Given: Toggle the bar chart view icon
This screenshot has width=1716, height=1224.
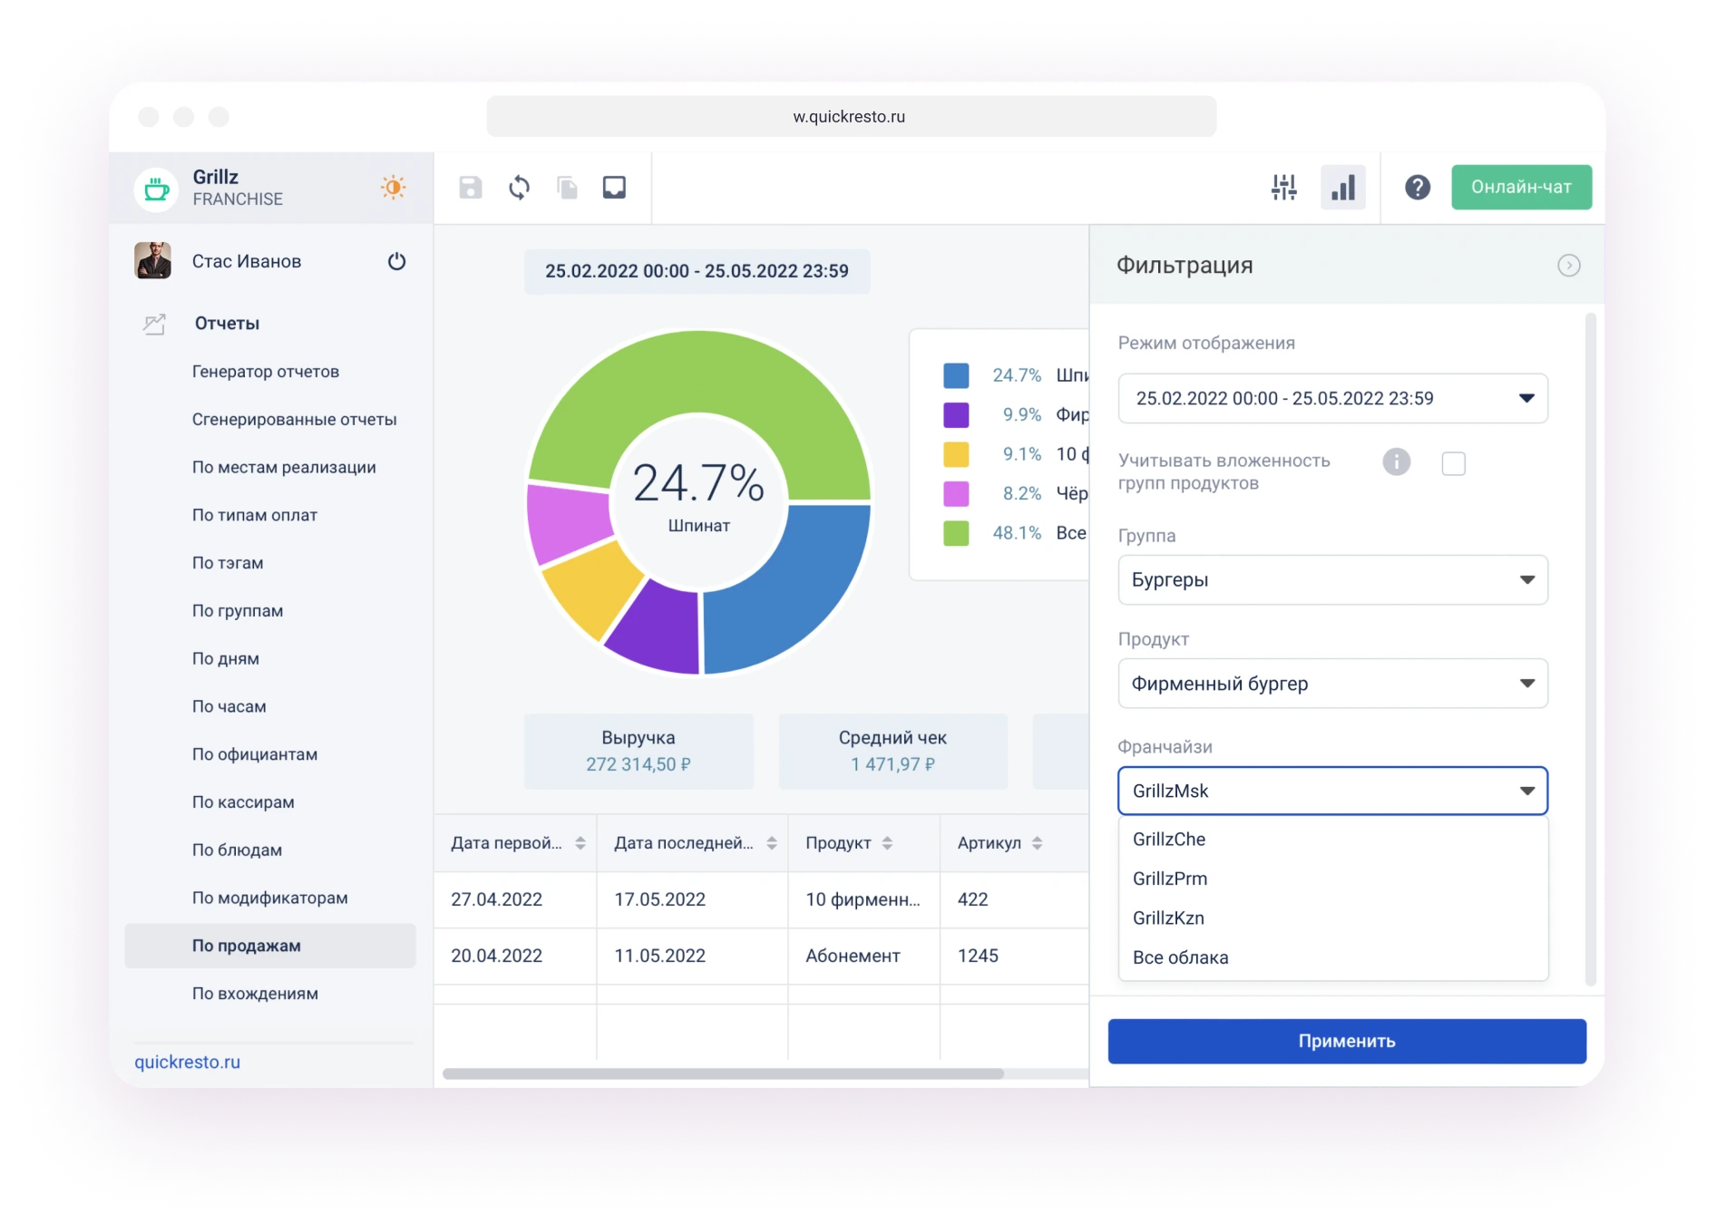Looking at the screenshot, I should click(1342, 188).
